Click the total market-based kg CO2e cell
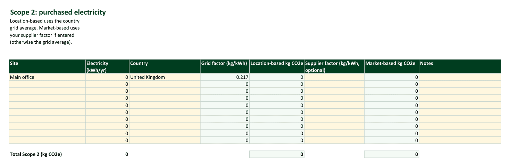 point(392,155)
